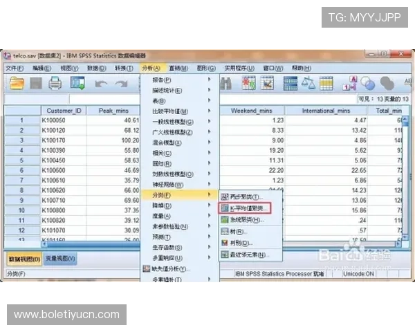415x332 pixels.
Task: Expand the 回归(R) submenu
Action: tap(180, 164)
